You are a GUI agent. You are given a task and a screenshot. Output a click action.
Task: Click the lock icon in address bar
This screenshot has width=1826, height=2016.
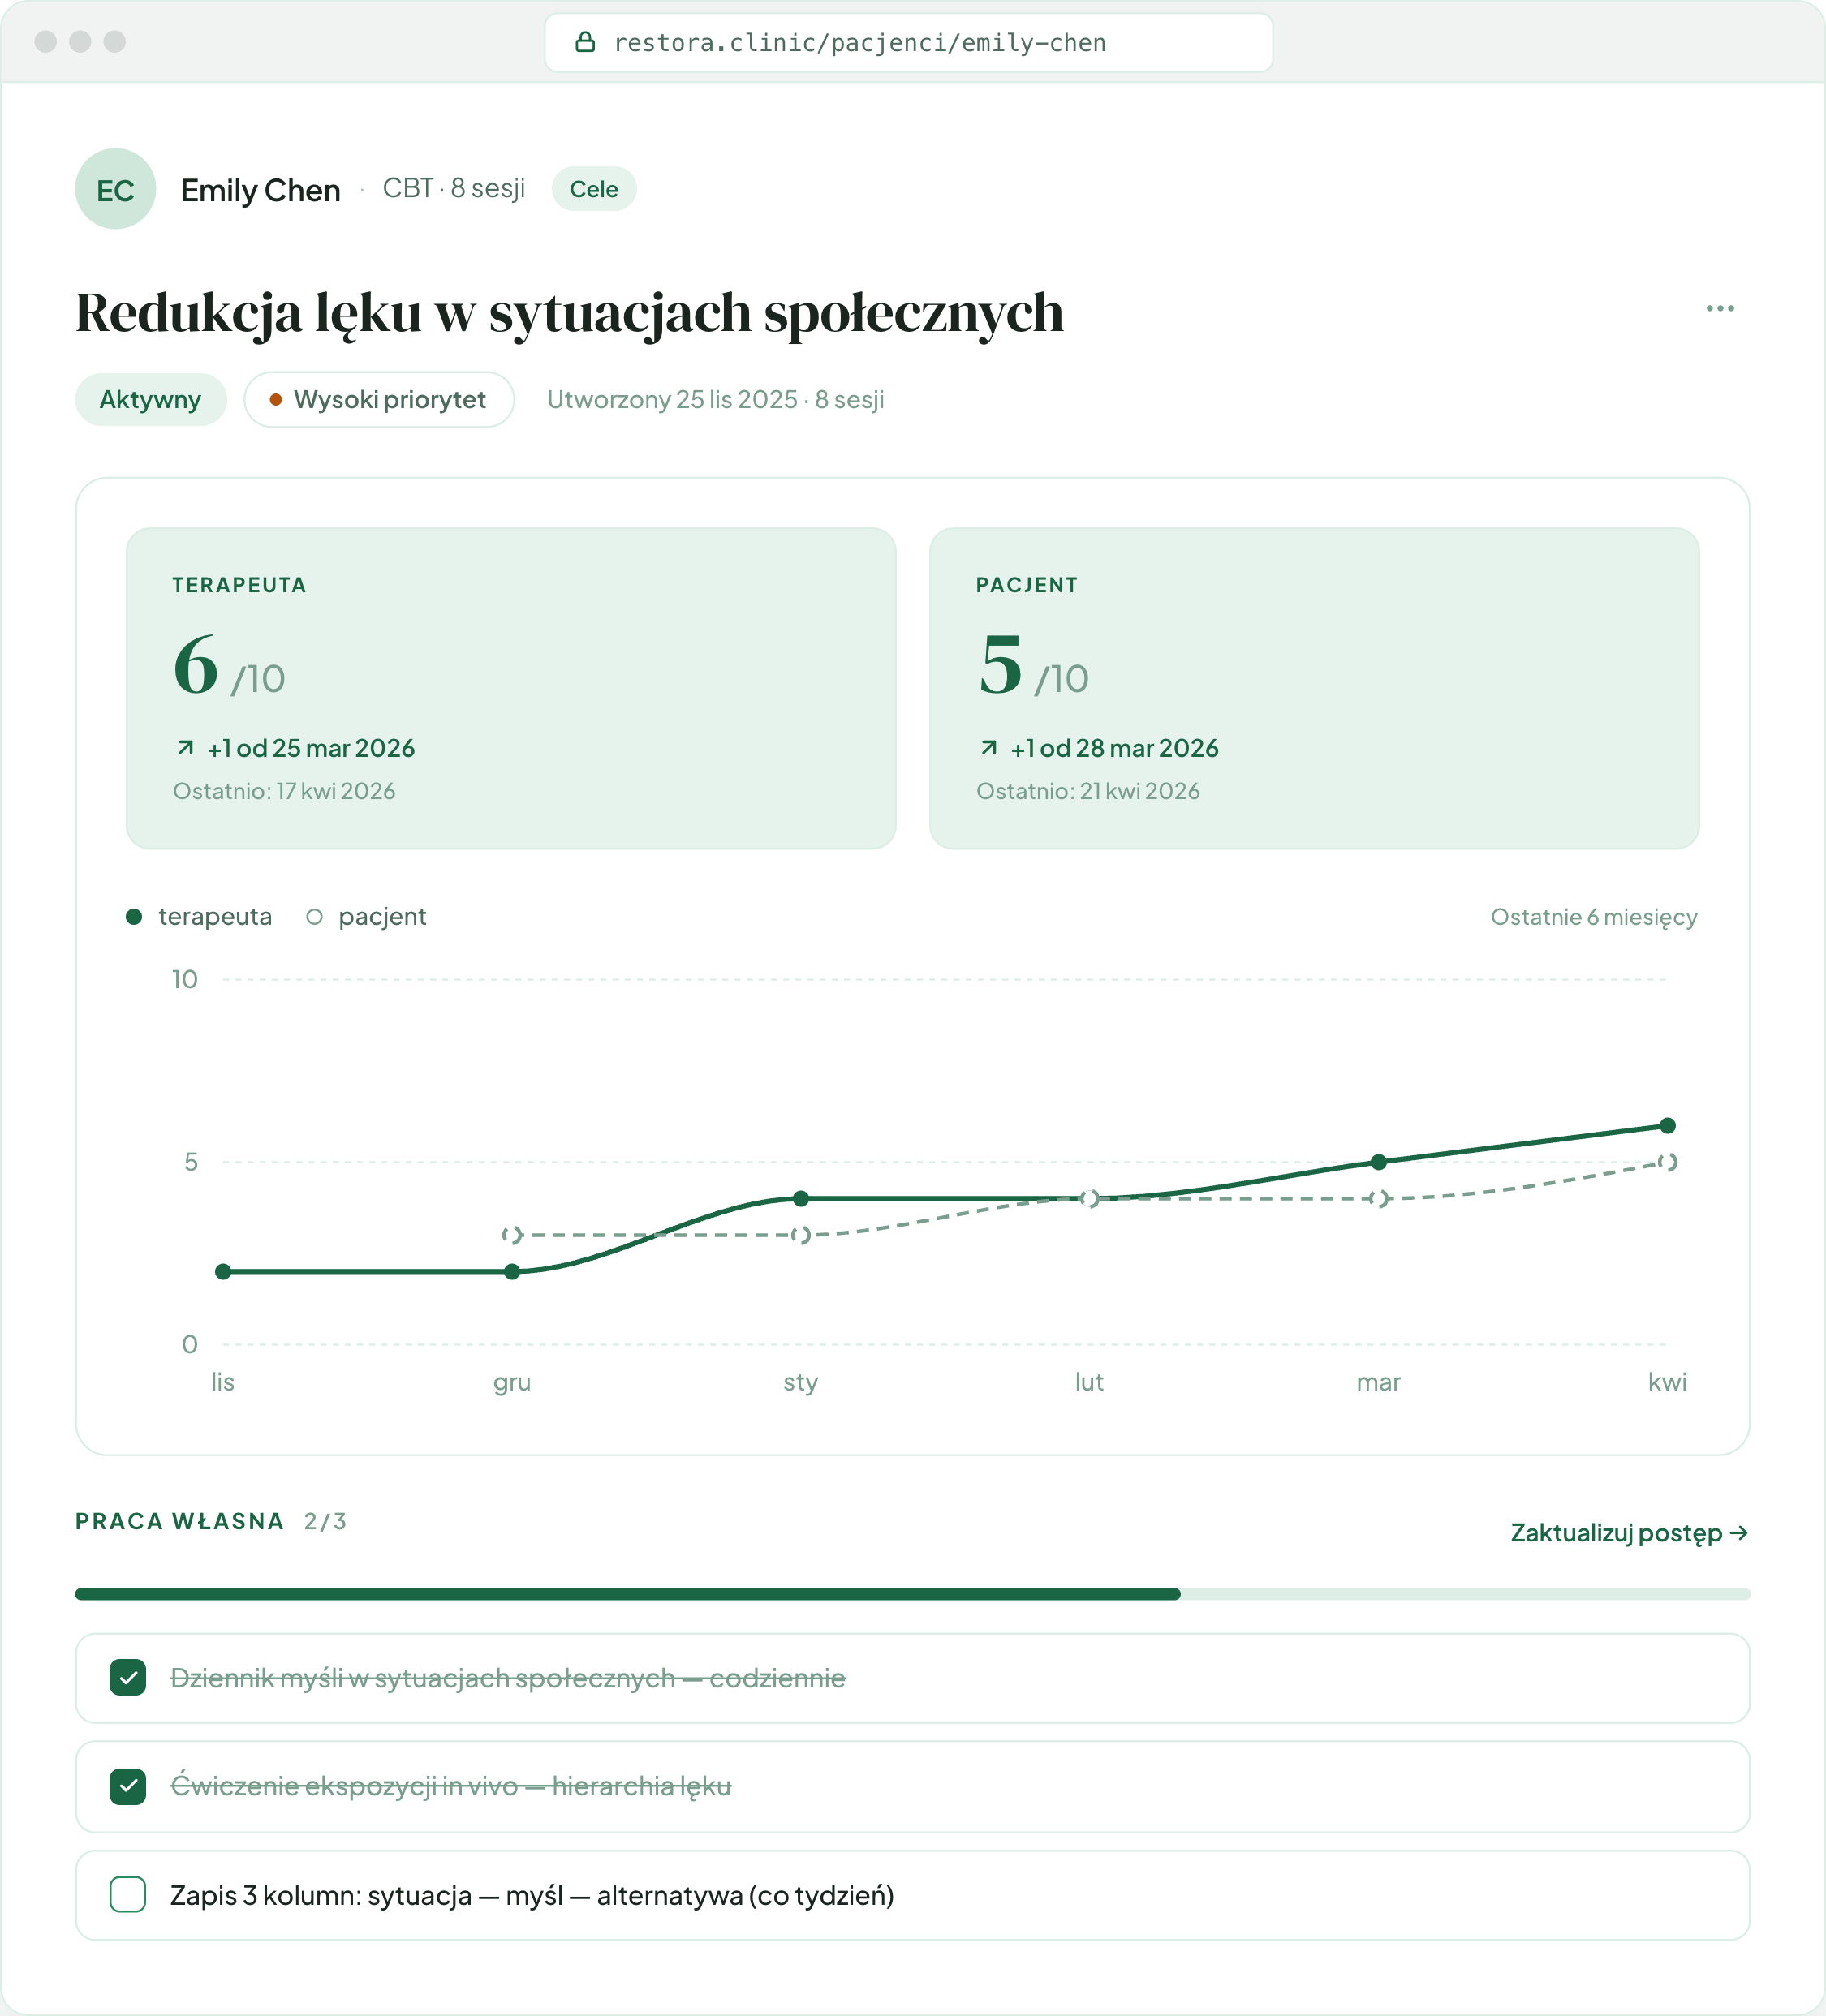(585, 42)
